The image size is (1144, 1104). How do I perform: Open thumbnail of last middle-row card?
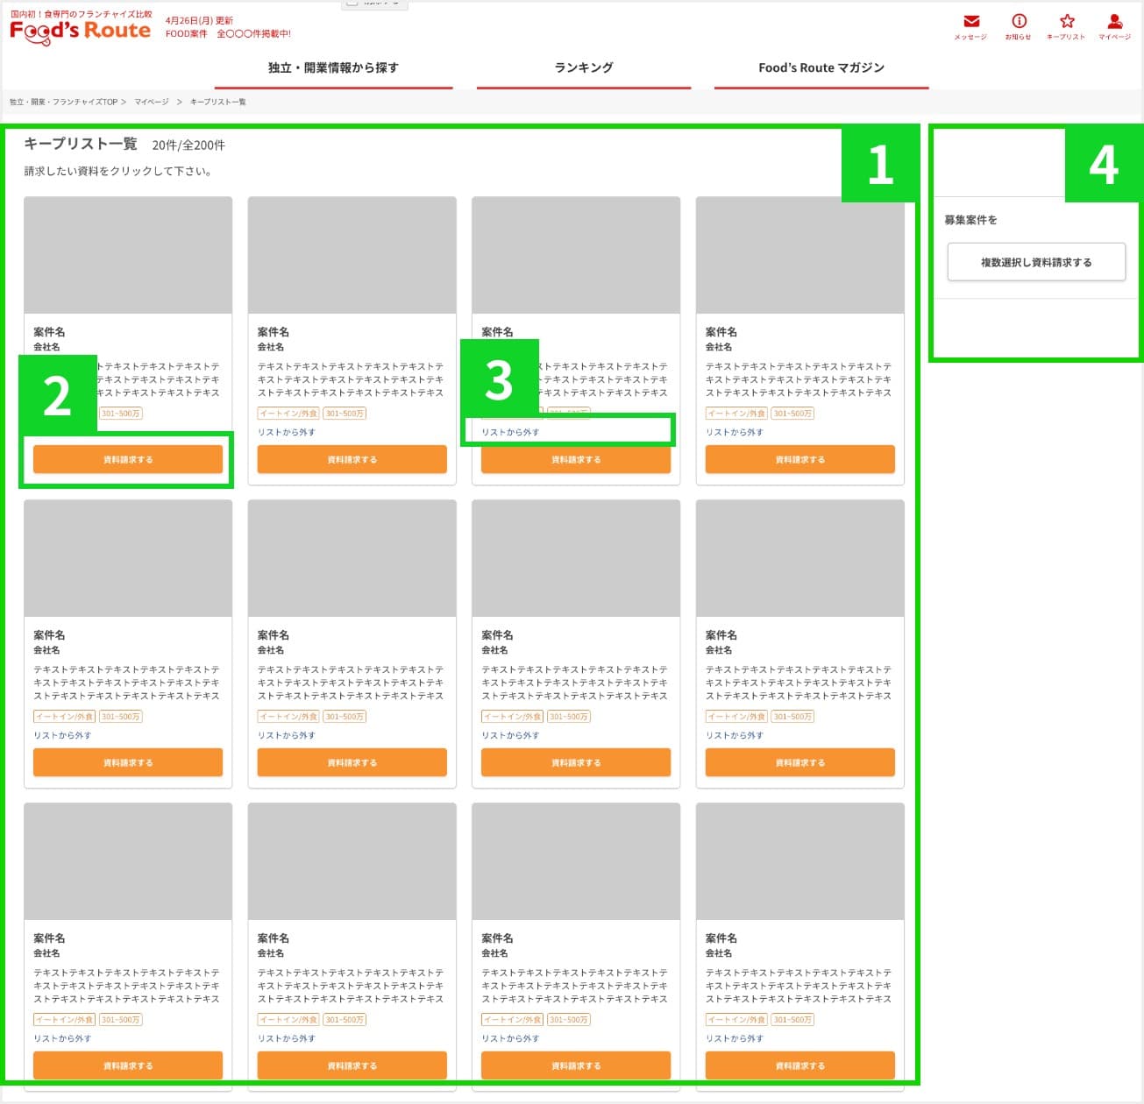coord(799,558)
